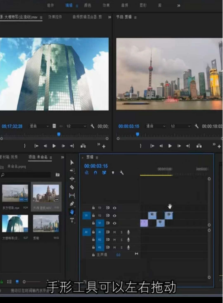Select the Pen tool
Viewport: 223px width, 303px height.
click(72, 204)
